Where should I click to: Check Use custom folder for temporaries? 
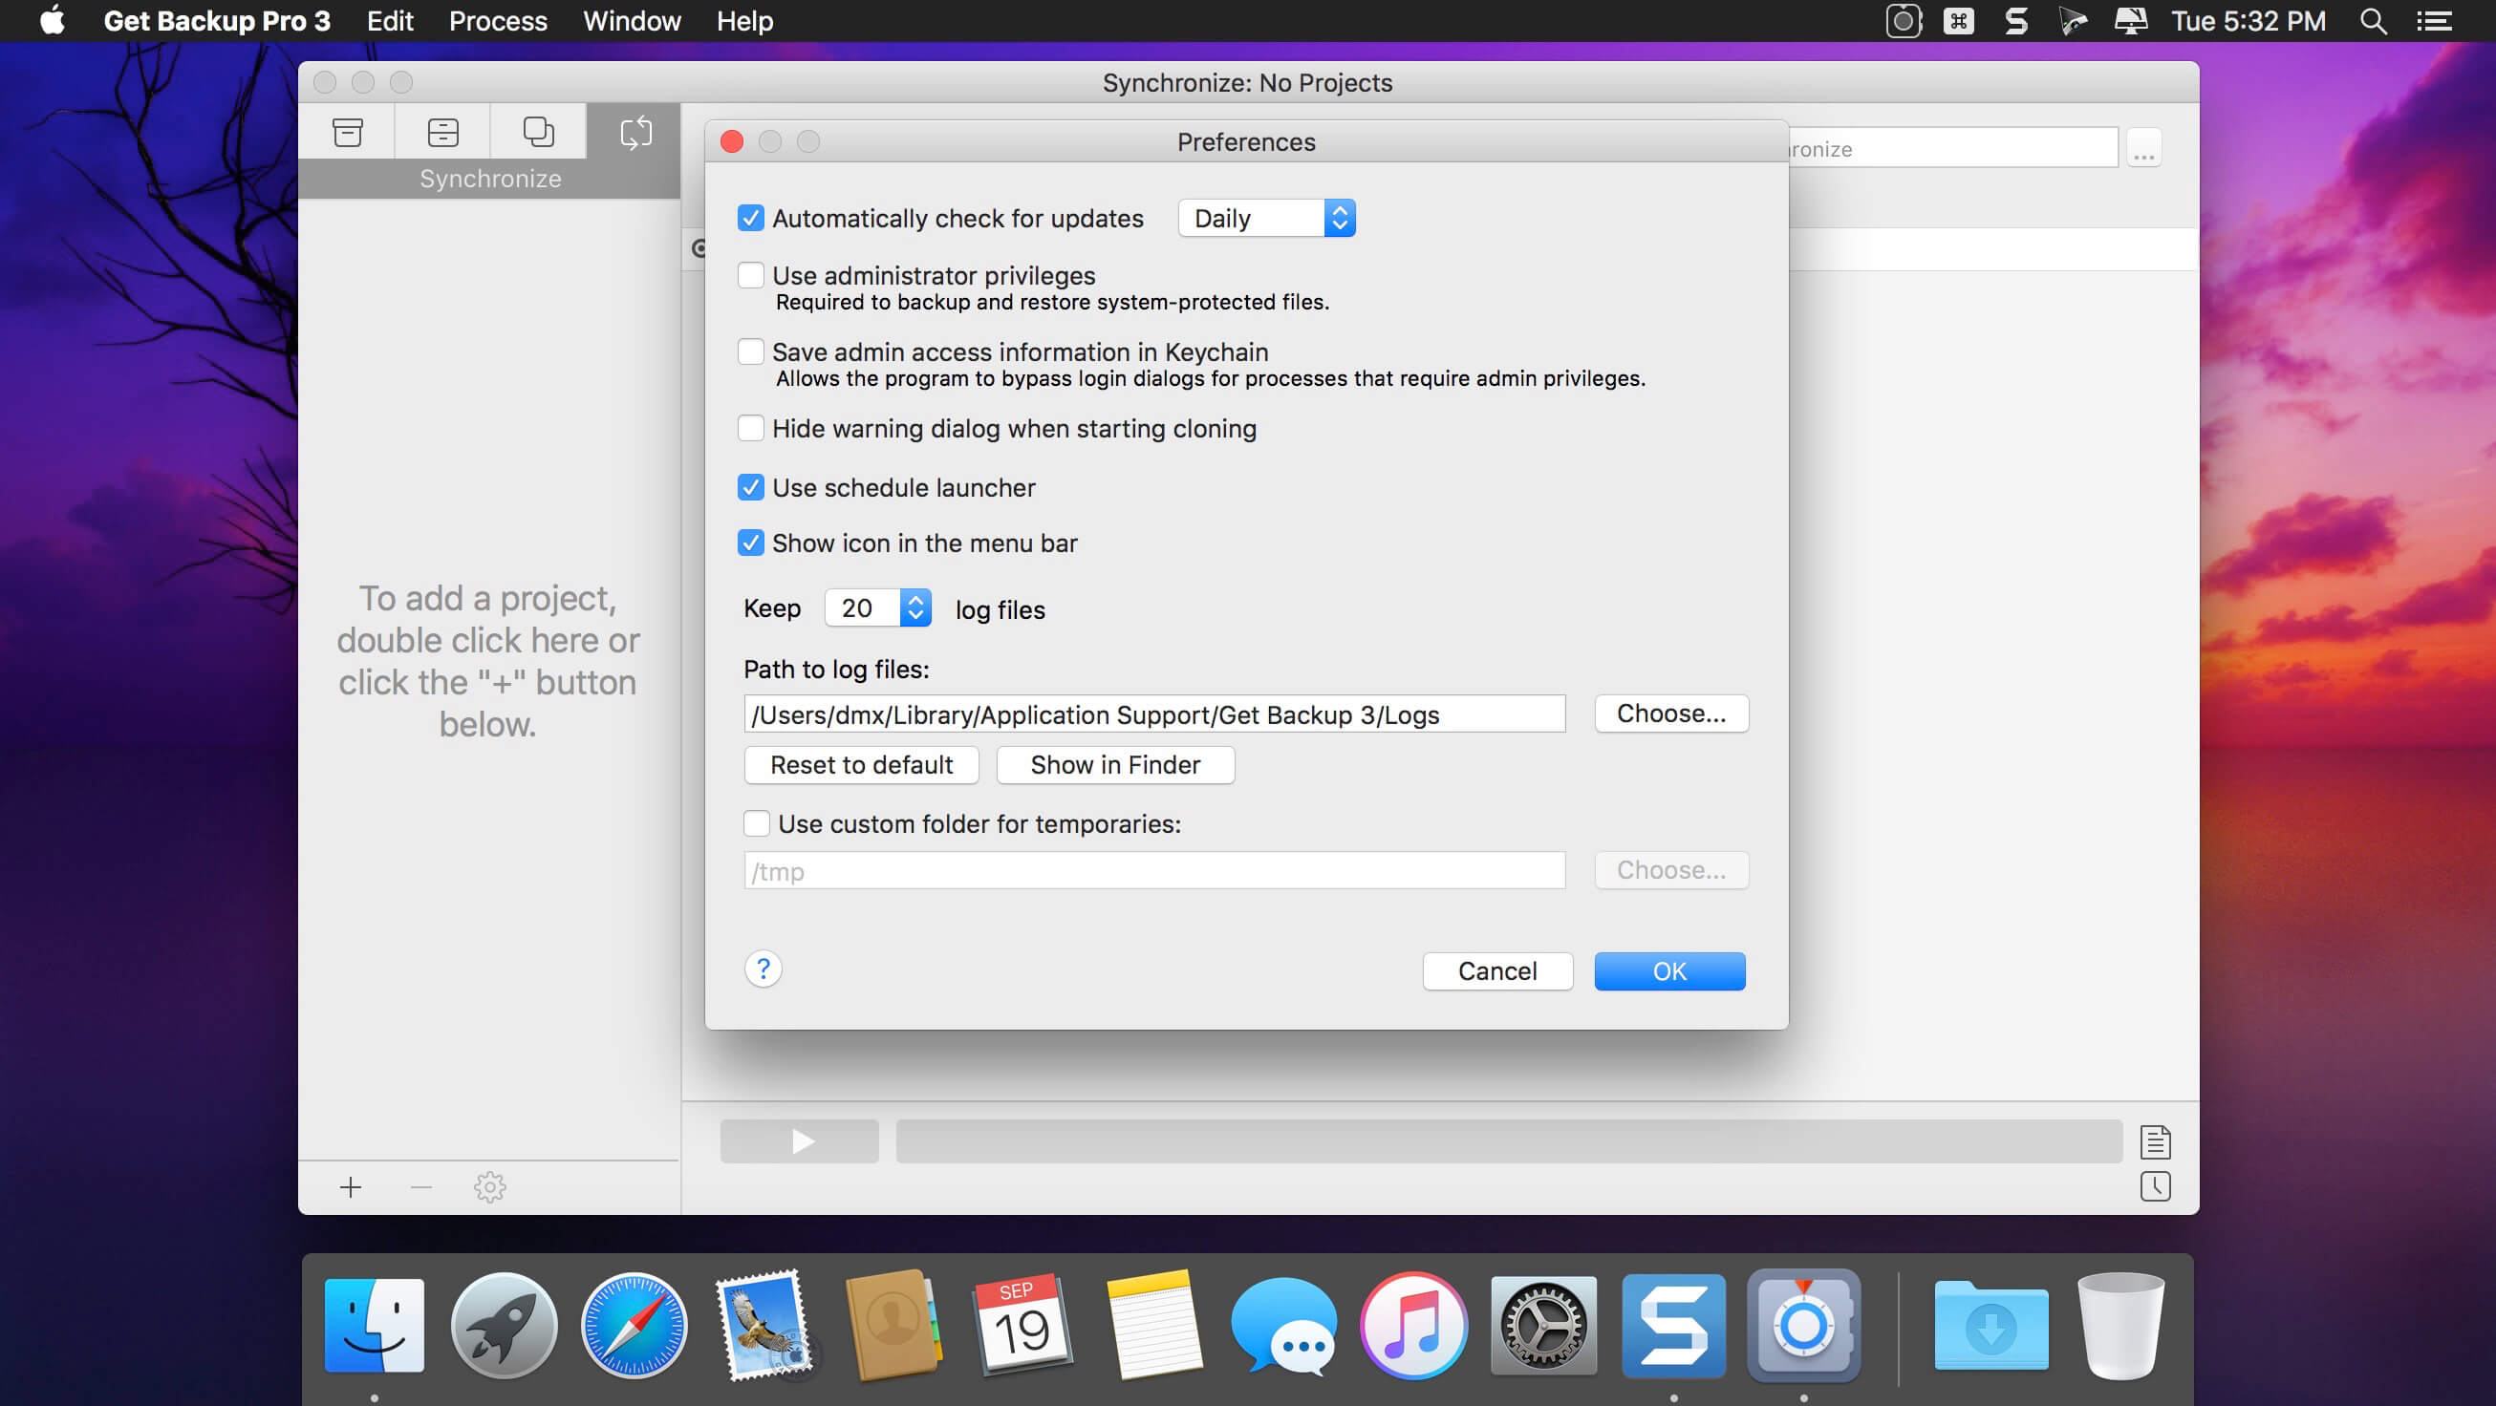click(x=757, y=824)
